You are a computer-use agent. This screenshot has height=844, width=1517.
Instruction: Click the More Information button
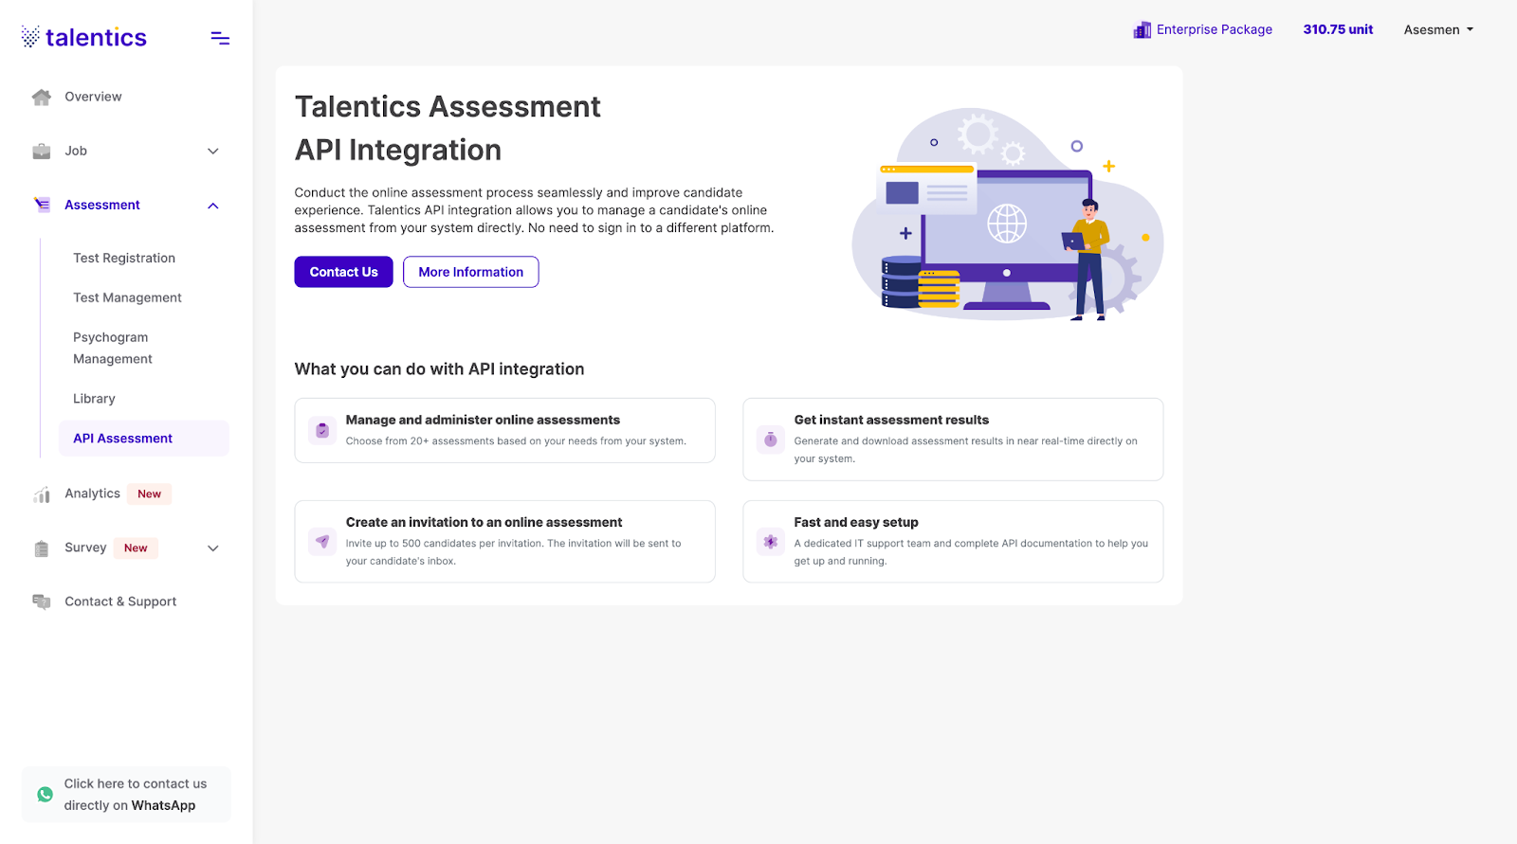pos(471,272)
